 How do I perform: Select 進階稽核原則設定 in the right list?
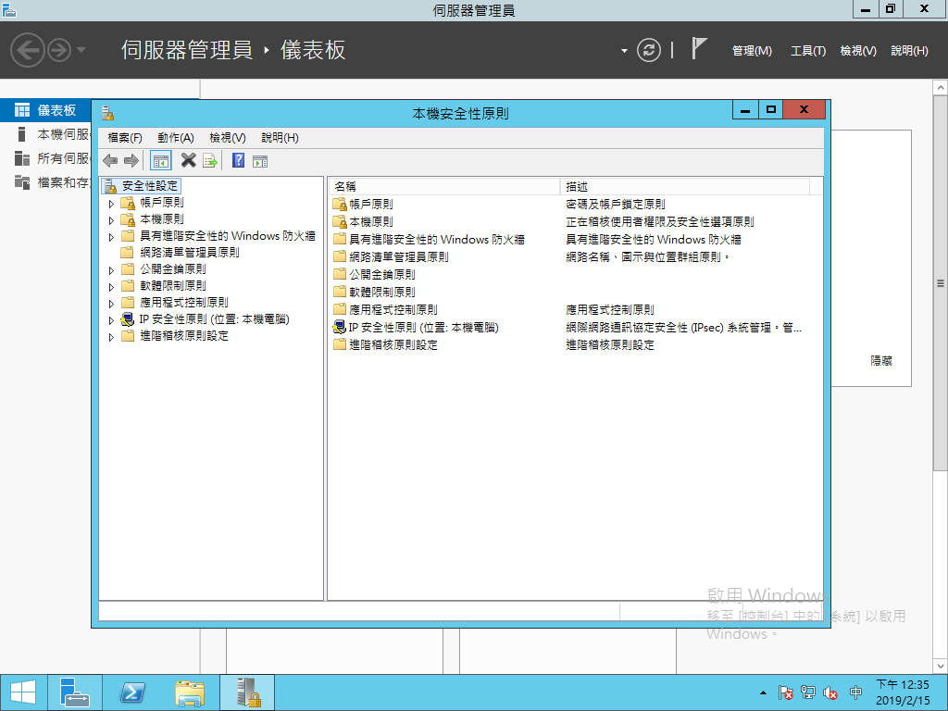click(393, 344)
